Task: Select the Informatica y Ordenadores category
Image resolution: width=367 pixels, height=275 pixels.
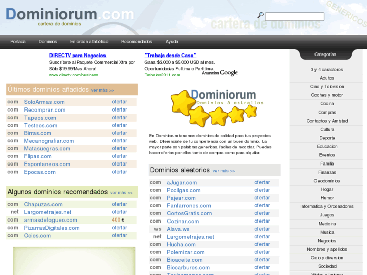Action: click(327, 206)
